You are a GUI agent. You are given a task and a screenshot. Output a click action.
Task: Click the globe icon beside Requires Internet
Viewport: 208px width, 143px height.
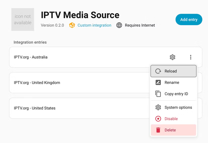pos(119,25)
